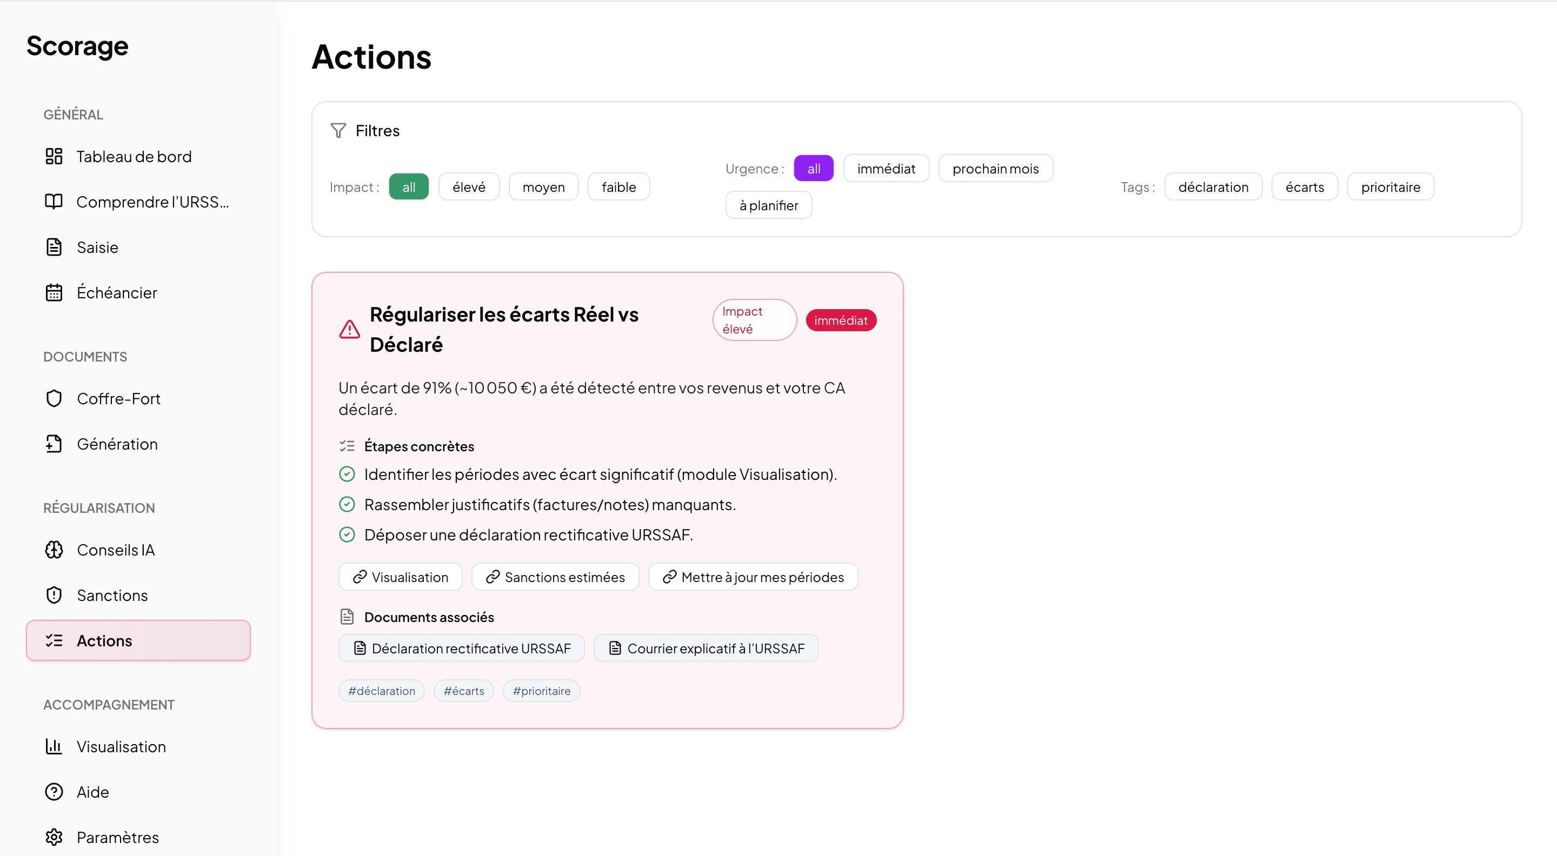The height and width of the screenshot is (856, 1557).
Task: Filter impact by élevé
Action: (x=468, y=186)
